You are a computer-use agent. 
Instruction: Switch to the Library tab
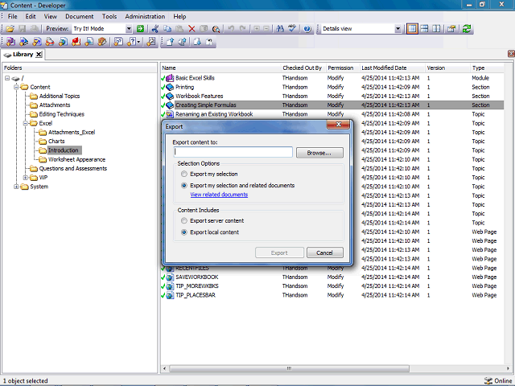[x=23, y=55]
